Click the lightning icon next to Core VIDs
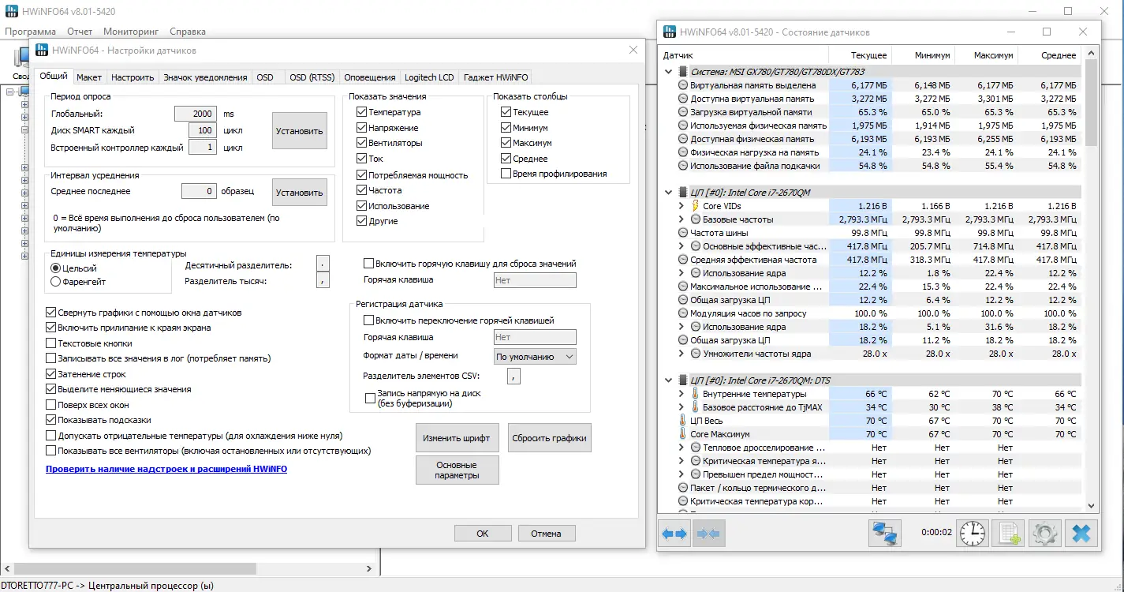1124x592 pixels. (696, 206)
